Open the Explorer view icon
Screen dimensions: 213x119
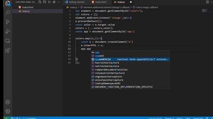click(8, 3)
